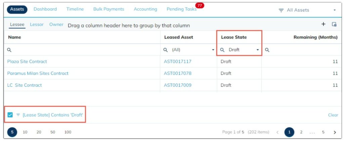This screenshot has width=344, height=141.
Task: Click the filter icon beside Lease State expression
Action: (x=18, y=115)
